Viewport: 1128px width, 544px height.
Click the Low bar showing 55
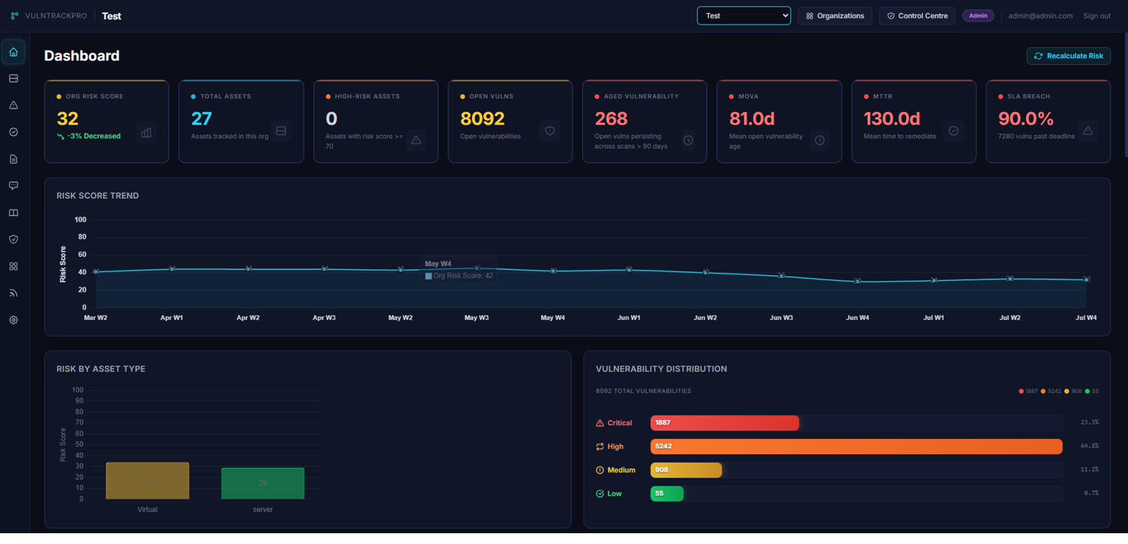pos(667,494)
